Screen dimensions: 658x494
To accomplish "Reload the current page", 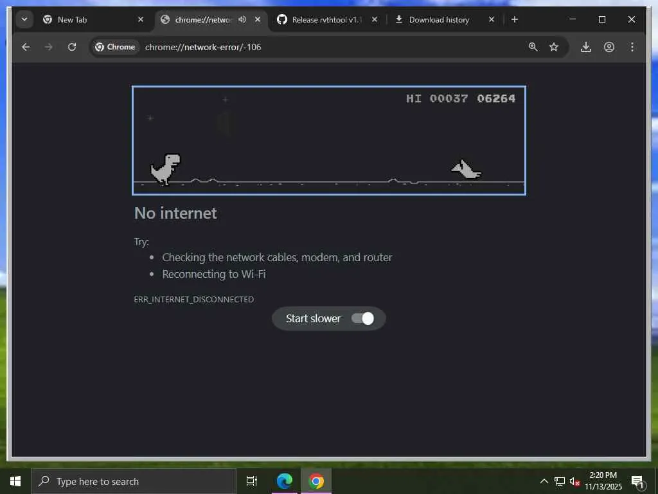I will 72,47.
